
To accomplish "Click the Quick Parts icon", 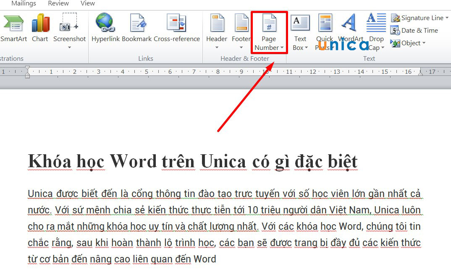I will [325, 23].
